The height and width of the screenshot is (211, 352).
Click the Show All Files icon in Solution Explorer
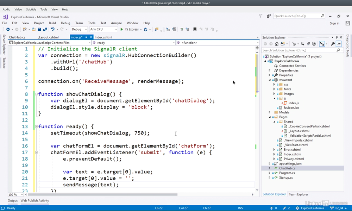(x=314, y=44)
